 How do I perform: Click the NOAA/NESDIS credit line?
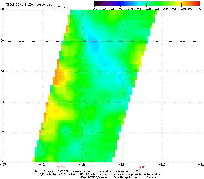coord(119,177)
